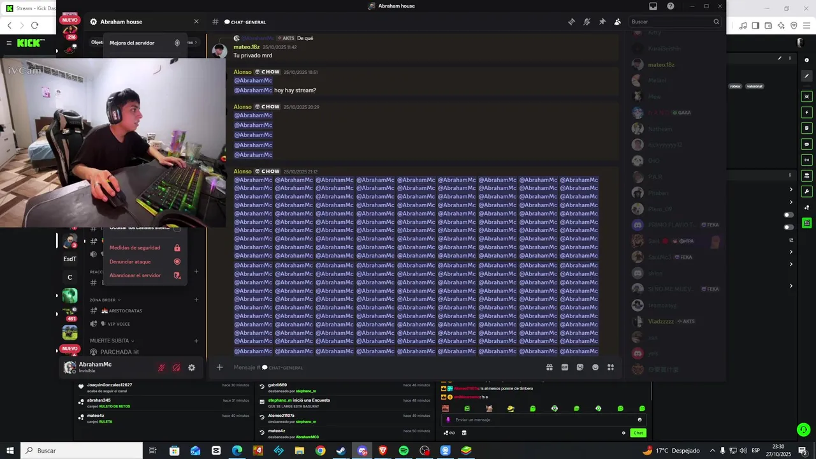The width and height of the screenshot is (816, 459).
Task: Open Kick chat settings gear icon
Action: pyautogui.click(x=623, y=433)
